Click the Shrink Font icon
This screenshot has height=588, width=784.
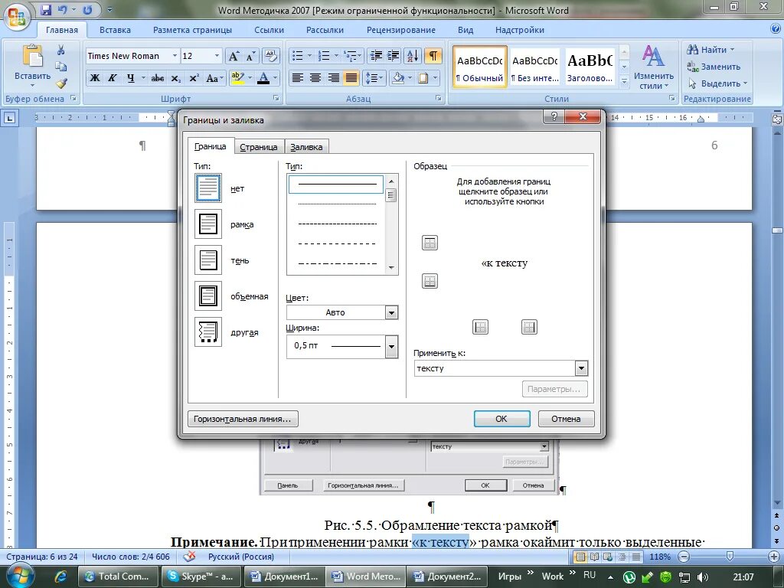[250, 56]
